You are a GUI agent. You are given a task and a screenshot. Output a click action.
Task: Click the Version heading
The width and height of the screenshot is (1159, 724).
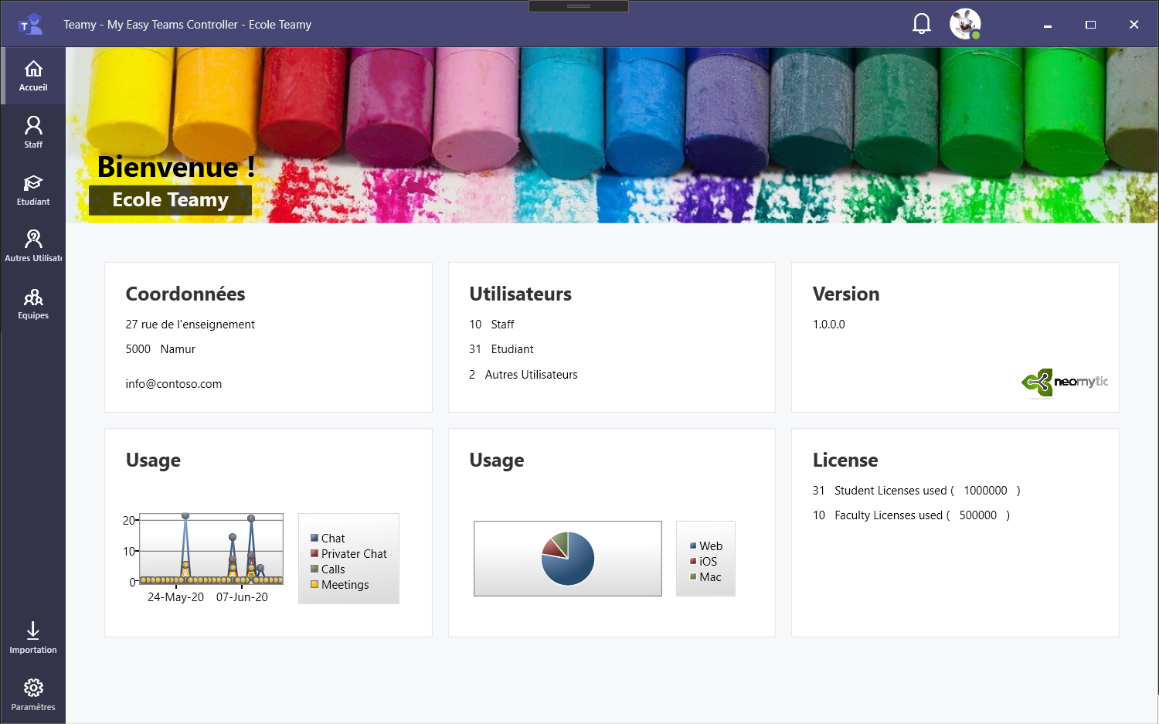coord(846,294)
